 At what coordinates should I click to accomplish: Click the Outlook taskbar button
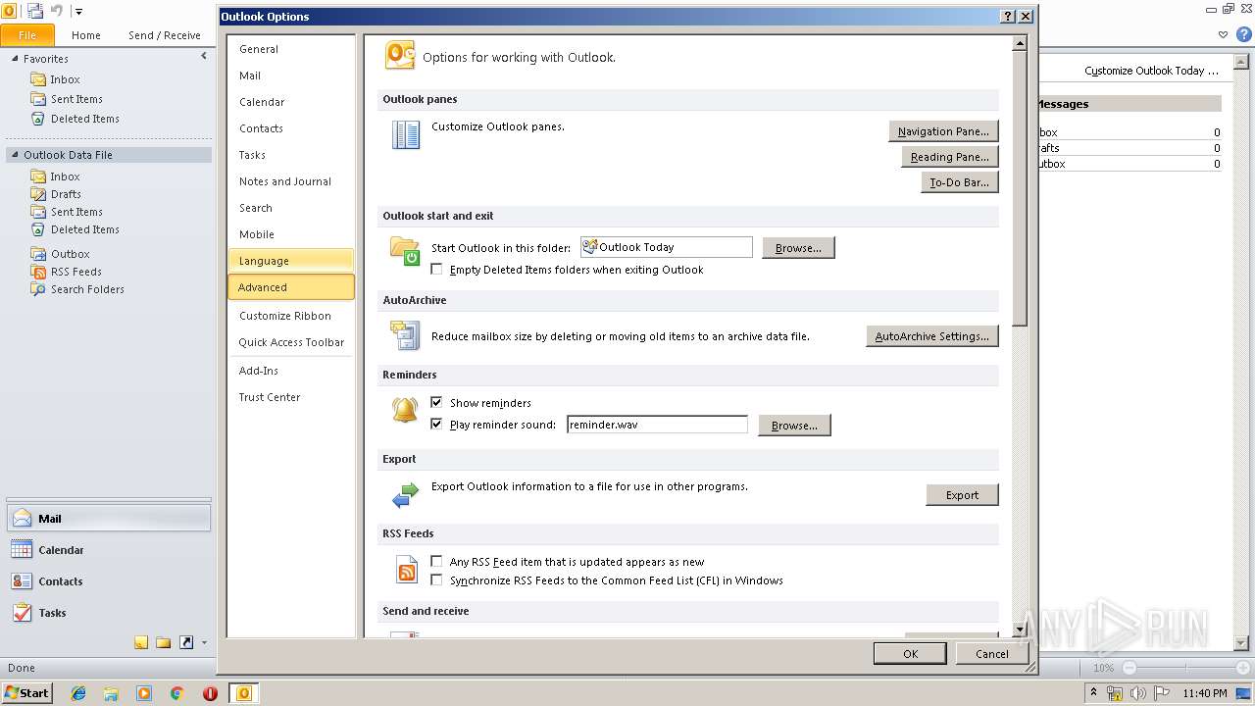click(x=244, y=693)
